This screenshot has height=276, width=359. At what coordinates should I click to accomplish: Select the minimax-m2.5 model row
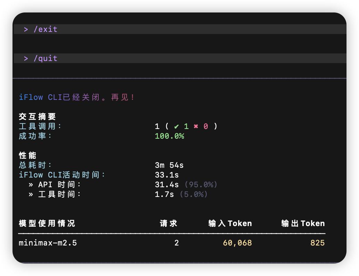pos(48,243)
